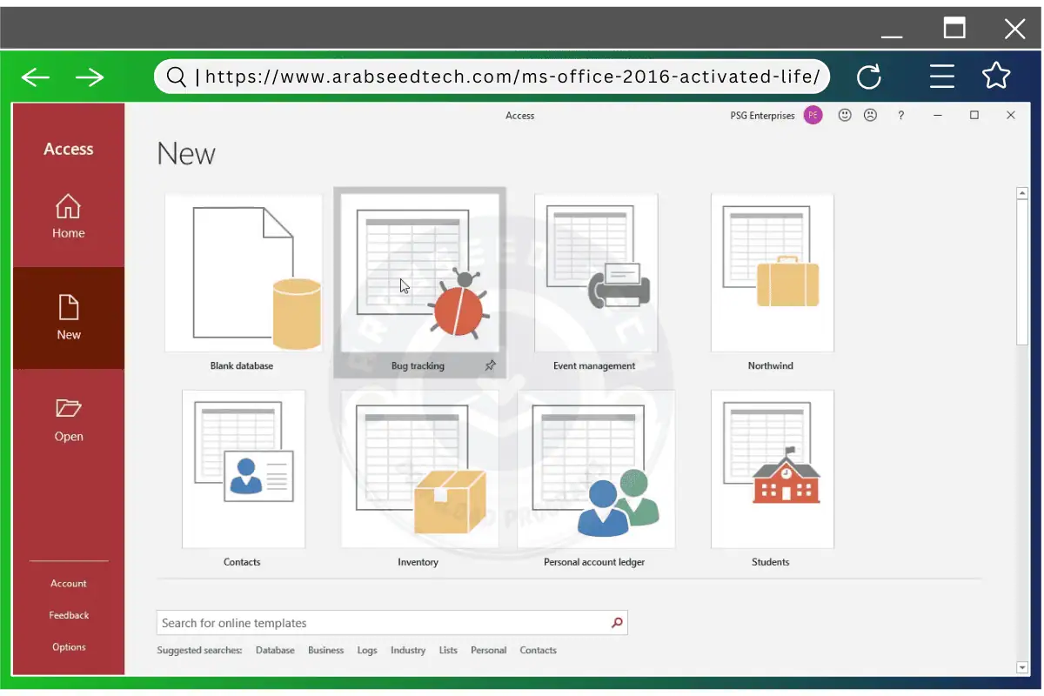Open Help with the question mark icon

pos(900,115)
